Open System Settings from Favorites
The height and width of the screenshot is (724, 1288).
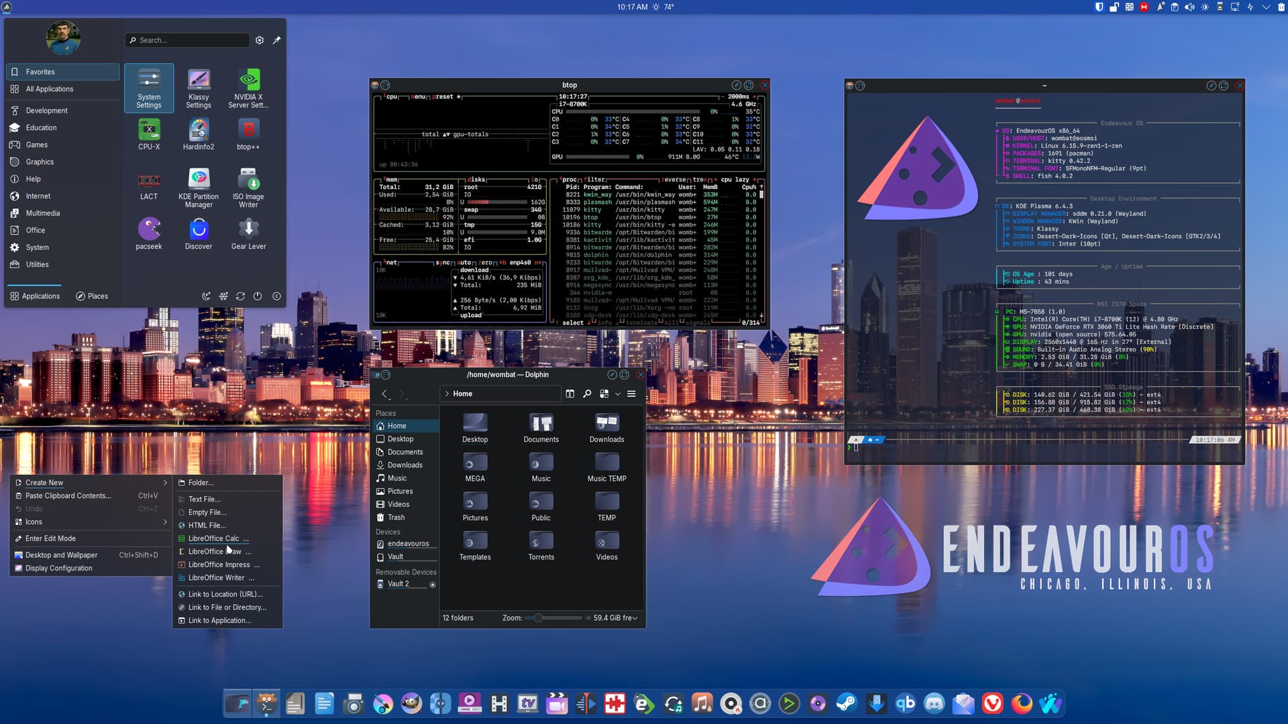tap(149, 88)
